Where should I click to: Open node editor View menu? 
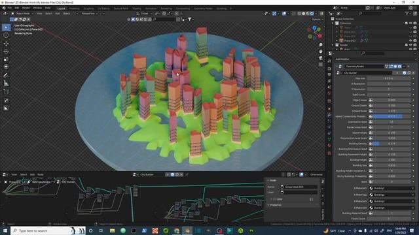14,174
